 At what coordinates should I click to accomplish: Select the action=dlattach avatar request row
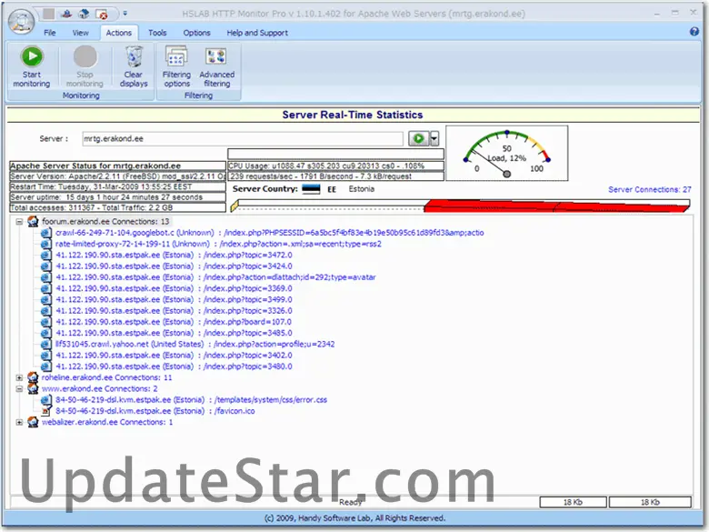215,277
